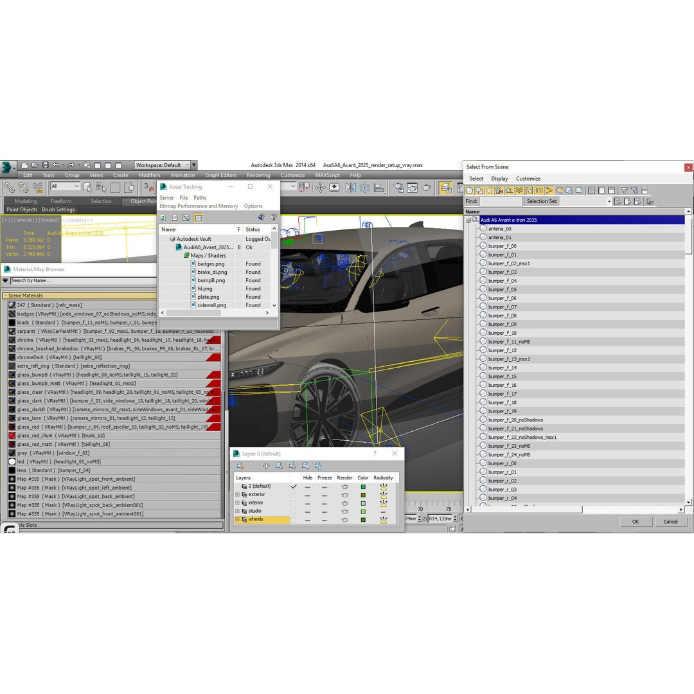Click the Refresh icon in the Asset Tracking toolbar

coord(163,218)
